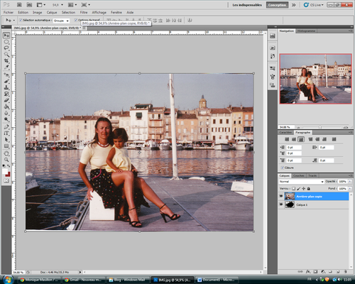Viewport: 355px width, 284px height.
Task: Hide the Calque 1 layer
Action: tap(281, 204)
